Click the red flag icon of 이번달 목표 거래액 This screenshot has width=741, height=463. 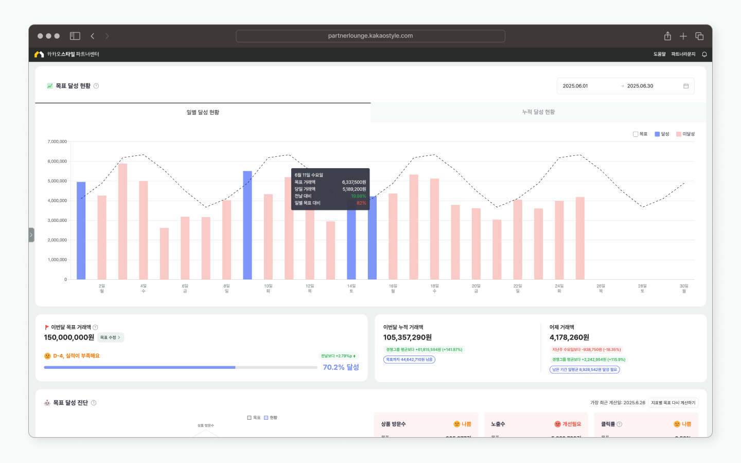pos(47,327)
